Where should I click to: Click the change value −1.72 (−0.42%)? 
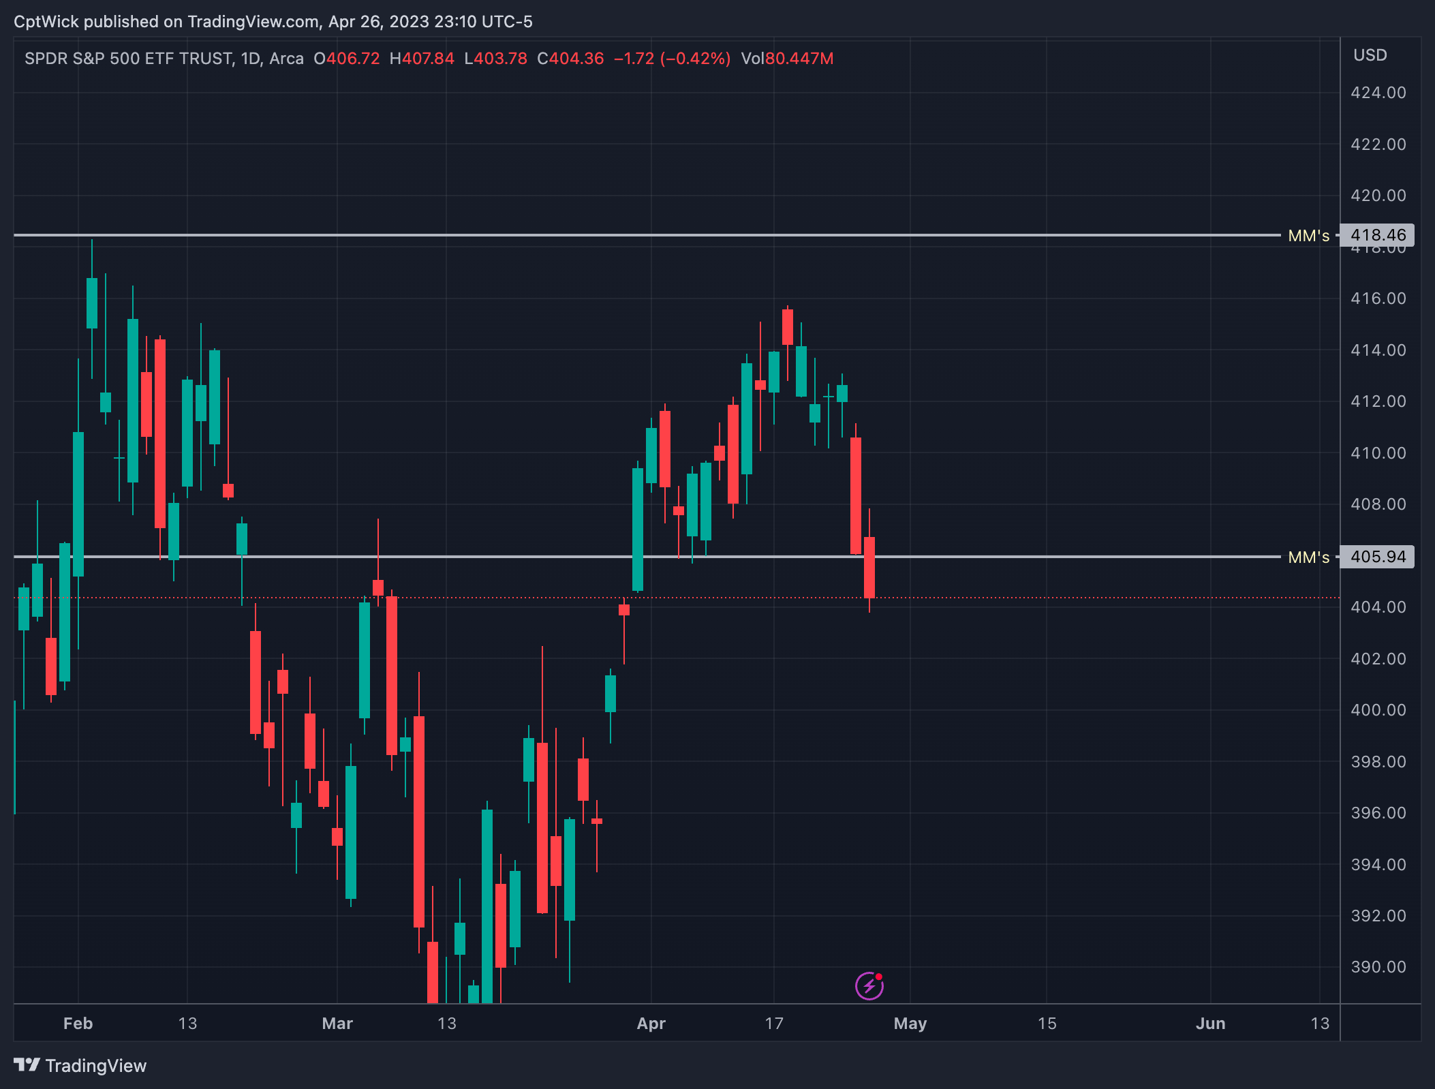point(672,59)
